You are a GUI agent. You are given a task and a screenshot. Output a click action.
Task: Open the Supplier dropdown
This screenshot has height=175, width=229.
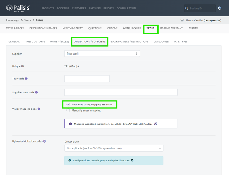pyautogui.click(x=102, y=53)
